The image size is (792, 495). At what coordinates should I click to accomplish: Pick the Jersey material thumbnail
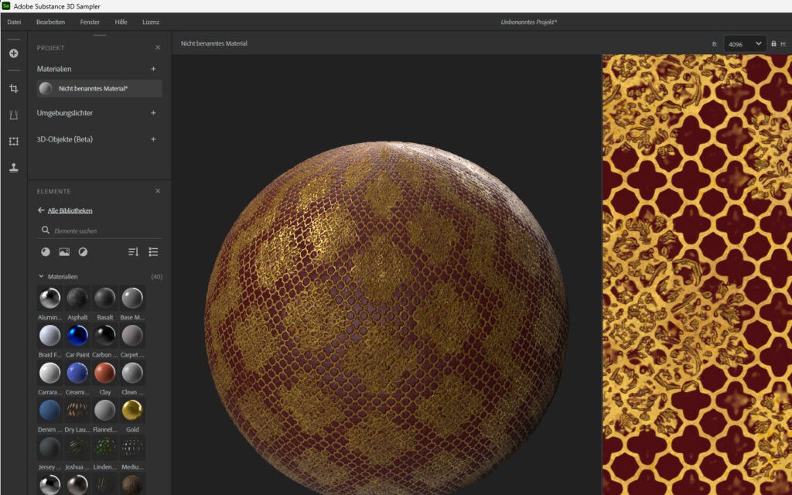click(x=50, y=448)
